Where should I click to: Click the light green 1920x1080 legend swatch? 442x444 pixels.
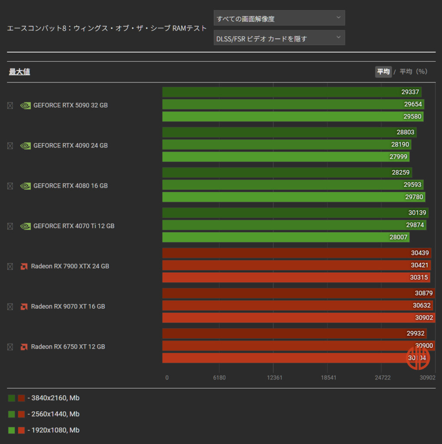pos(12,431)
